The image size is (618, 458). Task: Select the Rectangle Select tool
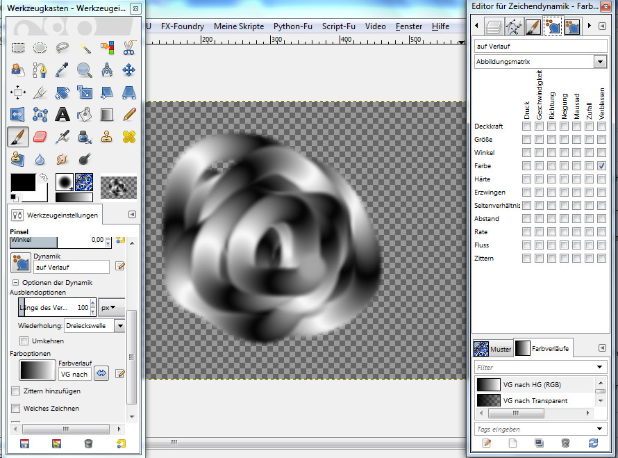(x=18, y=48)
